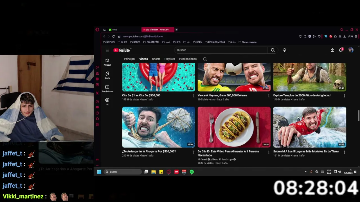The height and width of the screenshot is (202, 360).
Task: Open Spotify from the taskbar
Action: [x=192, y=172]
